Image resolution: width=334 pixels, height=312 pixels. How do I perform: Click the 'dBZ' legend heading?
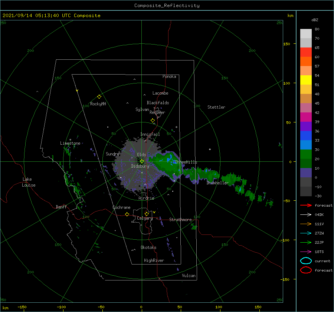[x=315, y=20]
